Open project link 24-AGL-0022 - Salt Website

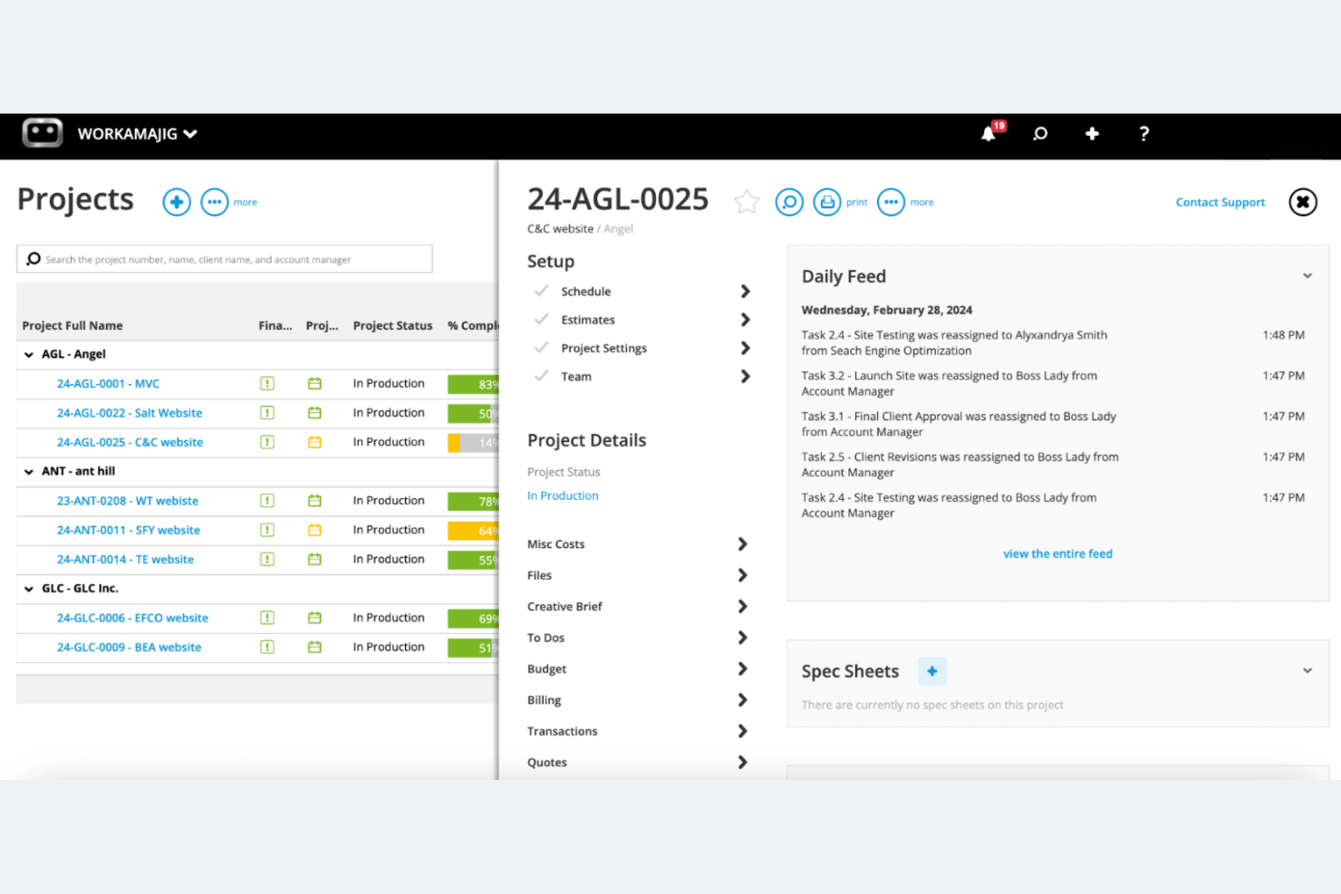[x=130, y=413]
